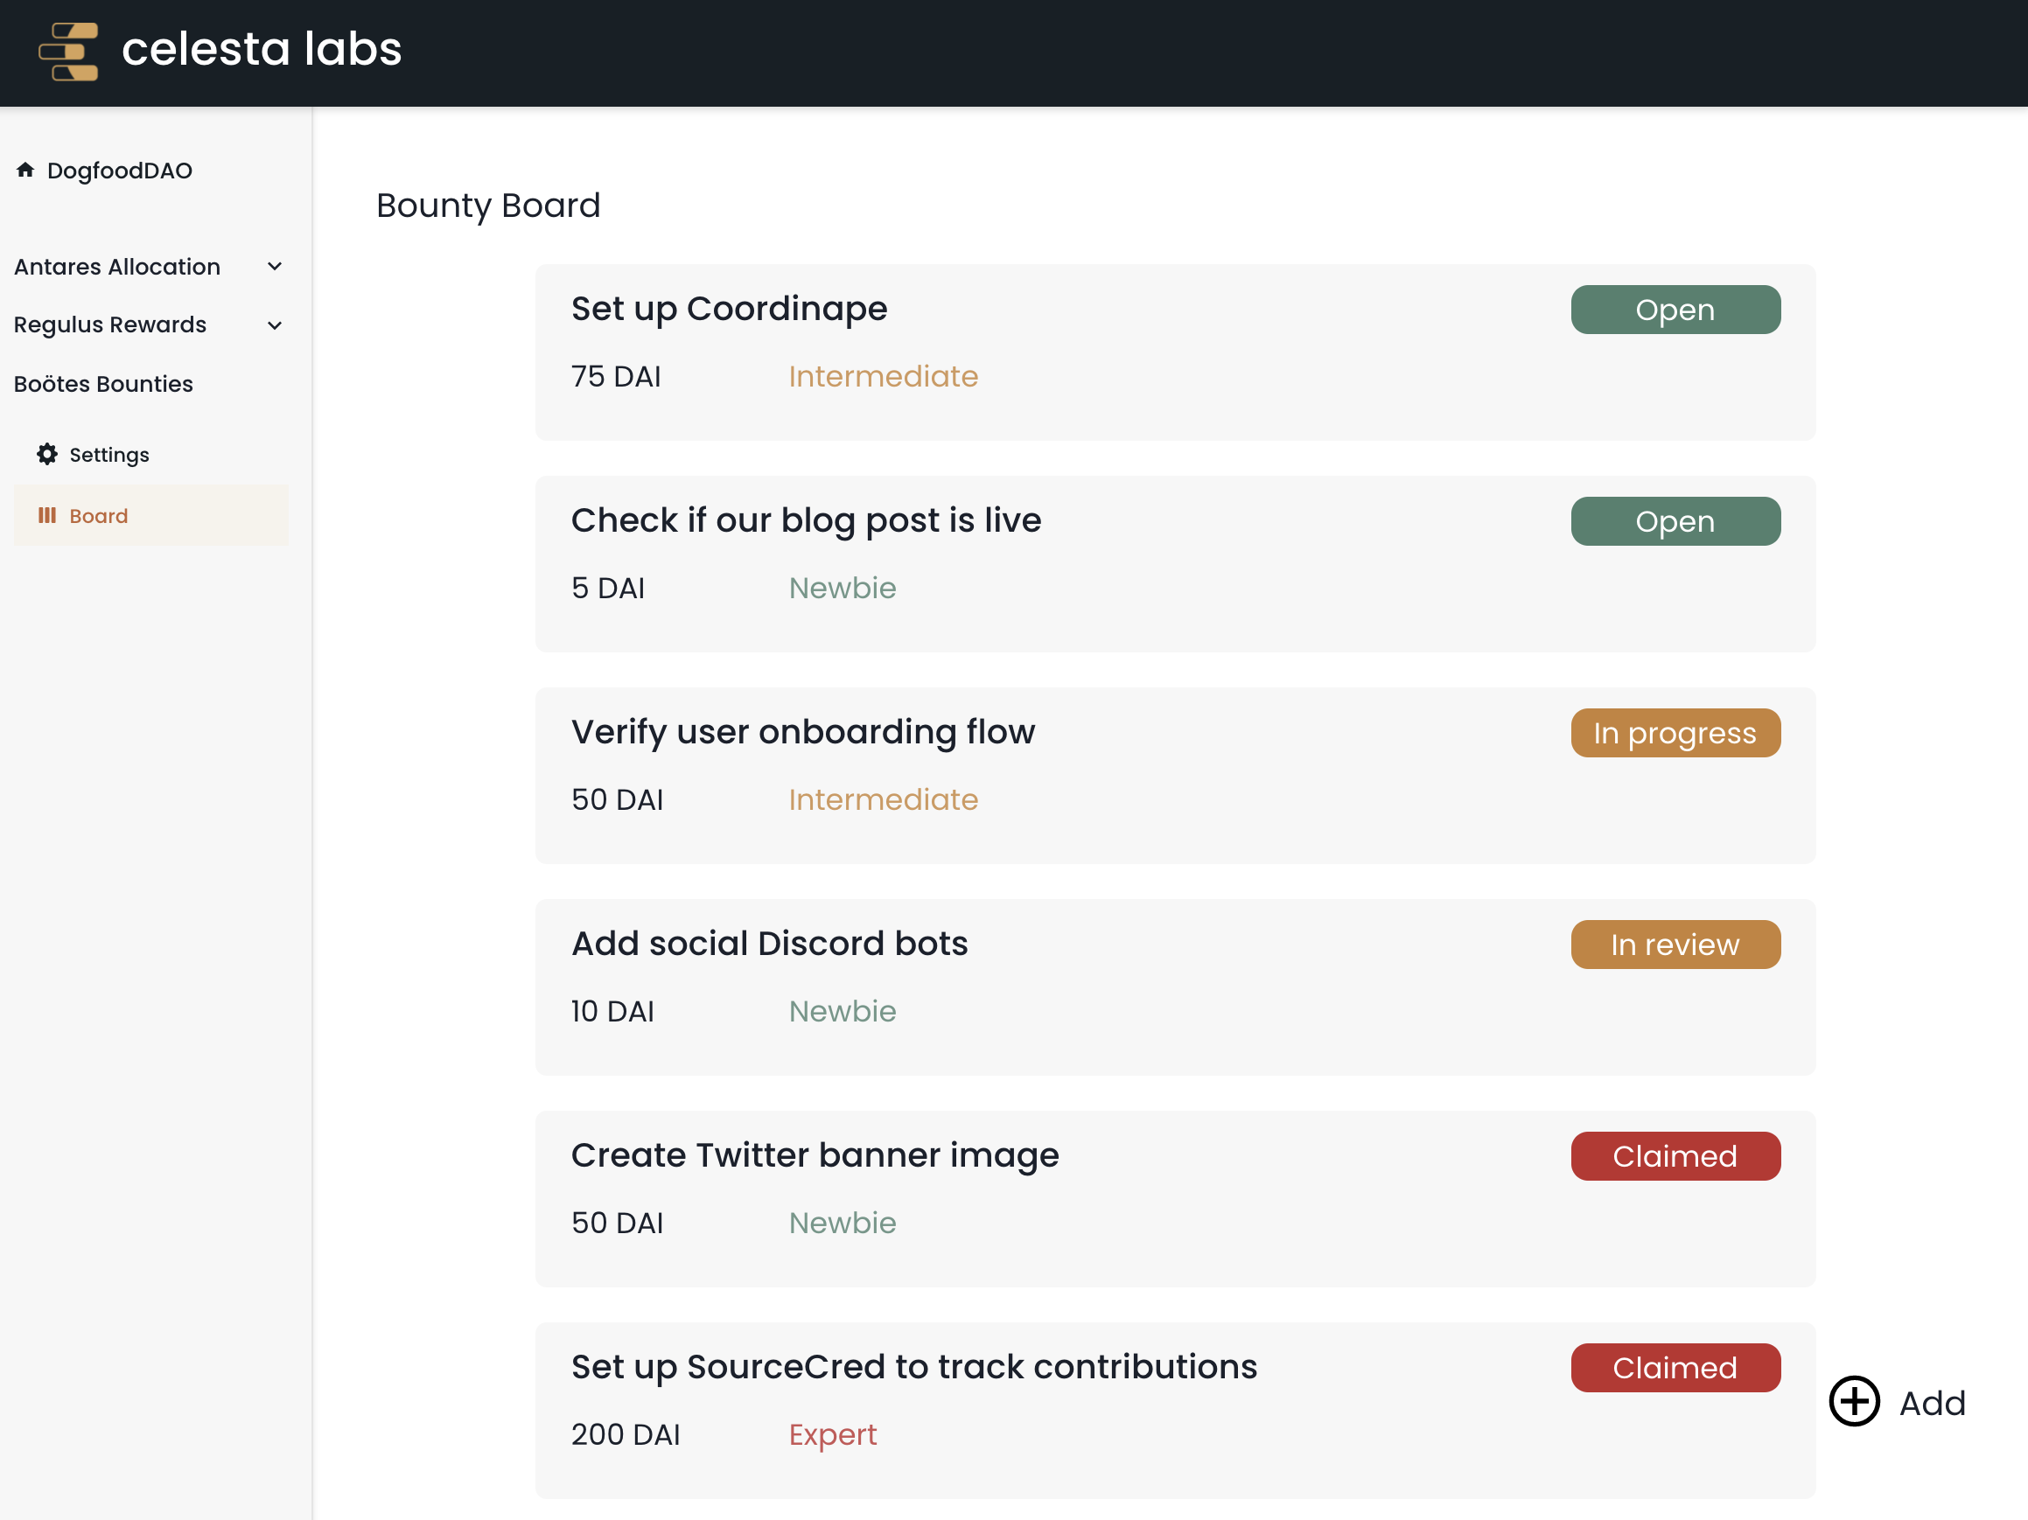Click the 75 DAI reward amount

click(616, 377)
